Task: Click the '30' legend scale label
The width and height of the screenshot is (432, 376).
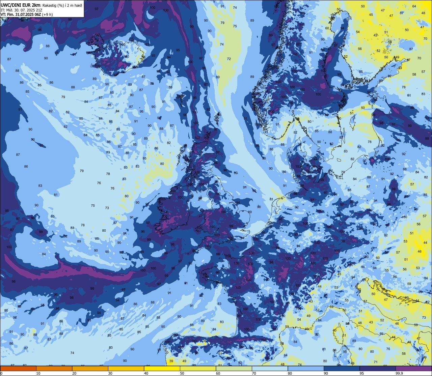Action: 110,373
